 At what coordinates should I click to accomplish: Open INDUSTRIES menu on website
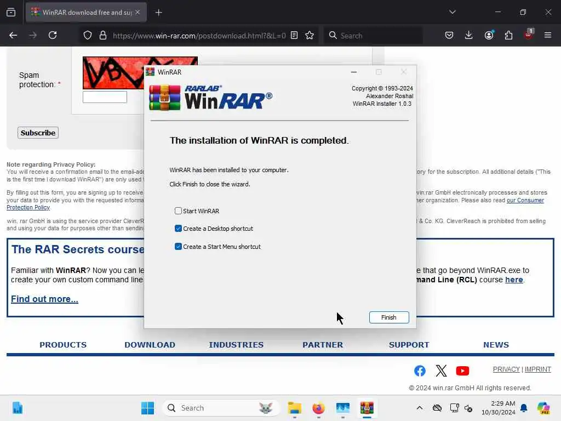[236, 345]
